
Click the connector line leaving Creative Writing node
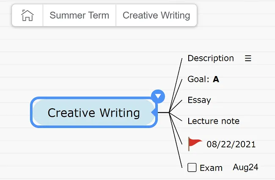click(163, 112)
